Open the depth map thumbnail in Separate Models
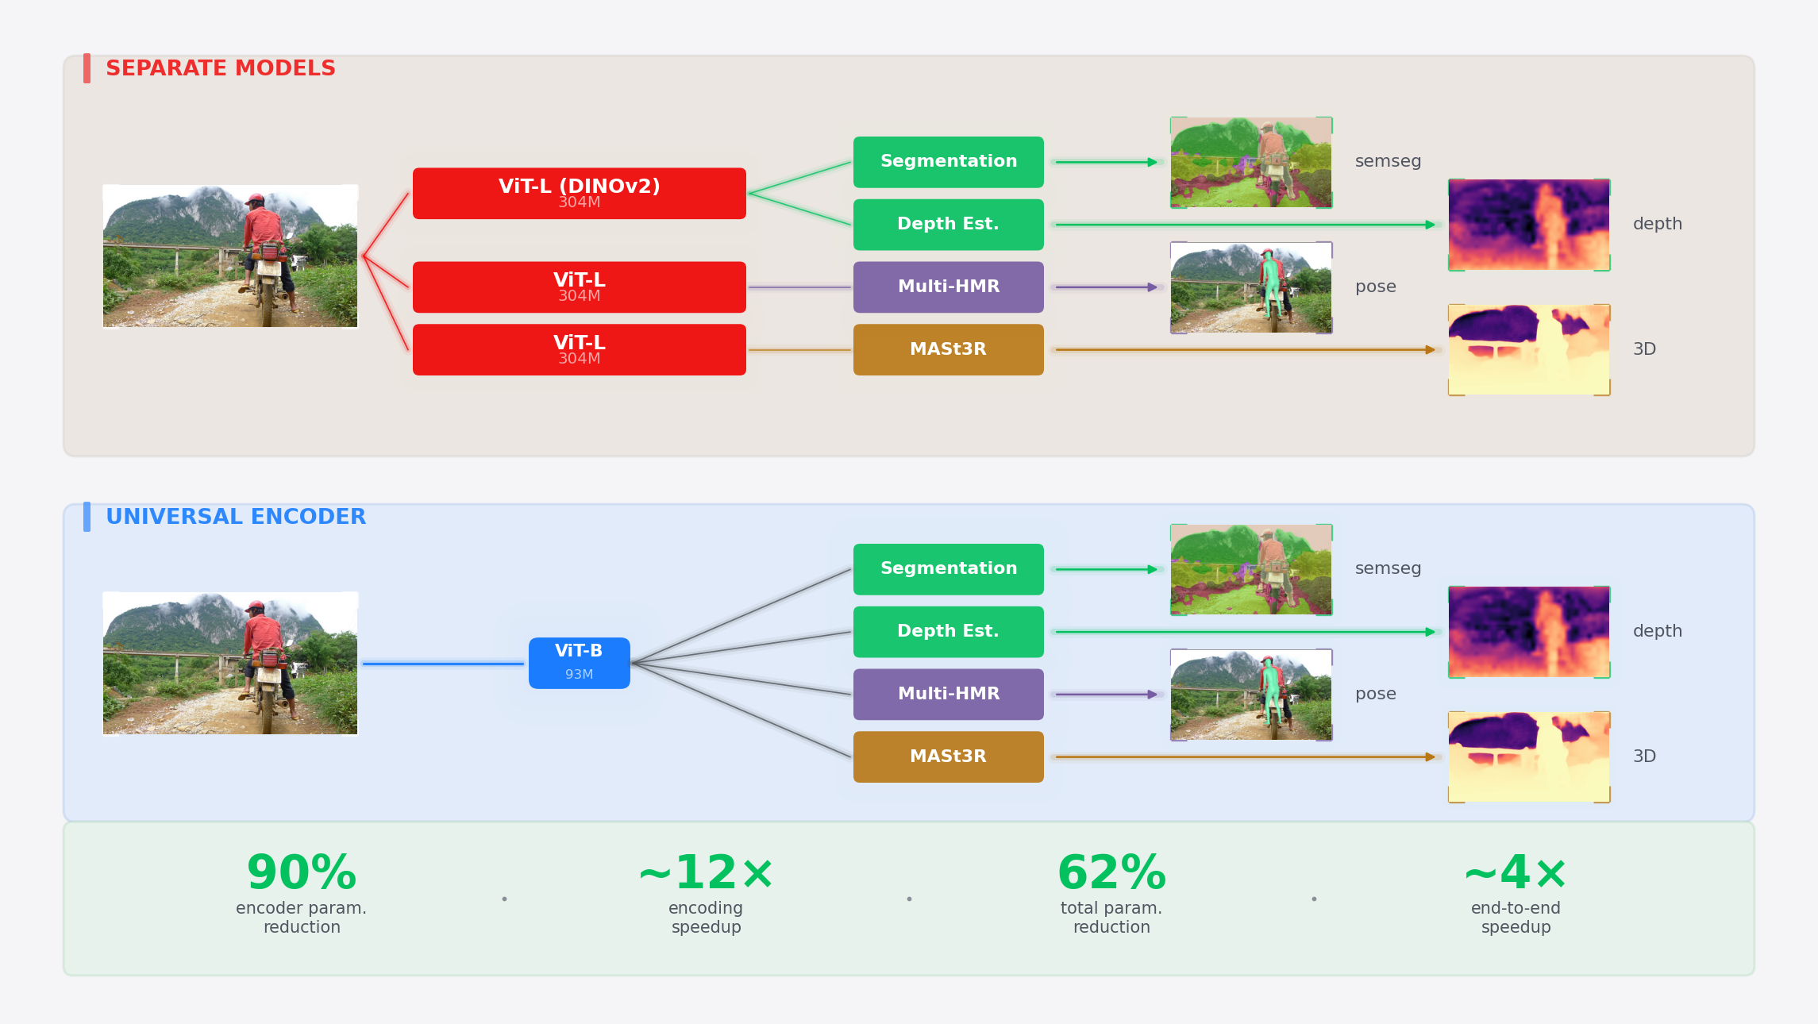1818x1024 pixels. point(1529,225)
